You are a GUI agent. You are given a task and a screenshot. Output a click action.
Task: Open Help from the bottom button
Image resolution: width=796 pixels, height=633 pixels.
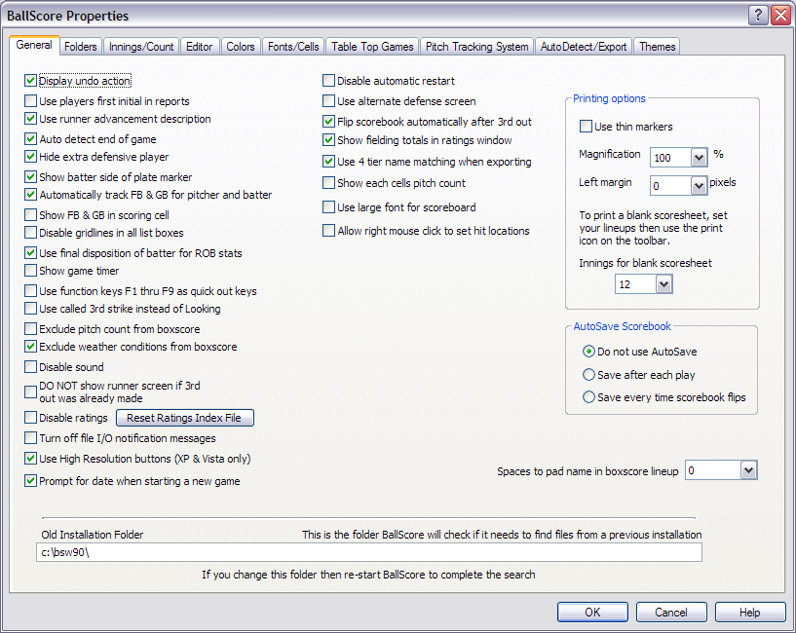[x=750, y=613]
